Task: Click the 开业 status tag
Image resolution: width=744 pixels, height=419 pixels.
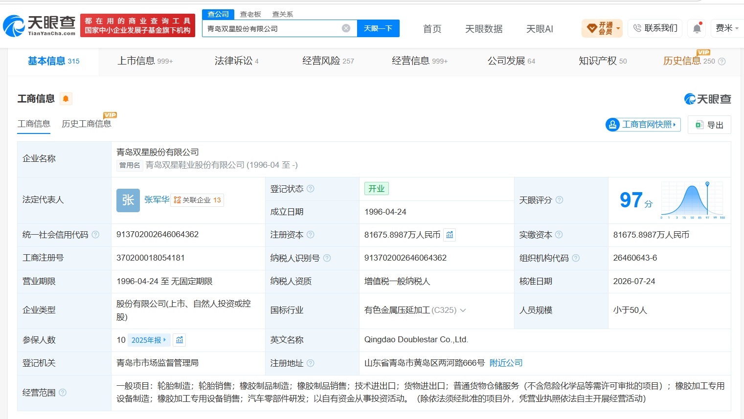Action: pos(377,189)
